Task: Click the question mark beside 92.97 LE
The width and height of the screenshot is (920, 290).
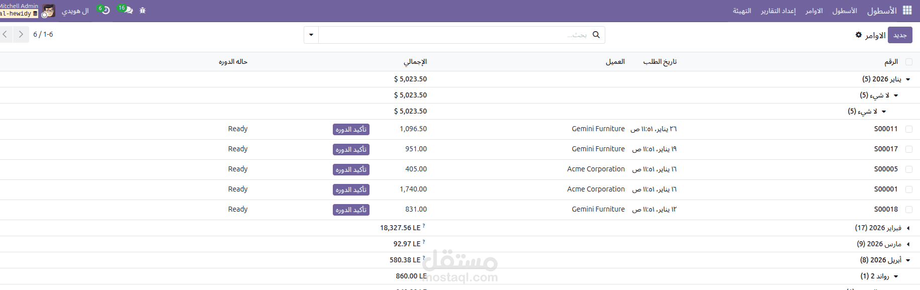Action: click(x=424, y=242)
